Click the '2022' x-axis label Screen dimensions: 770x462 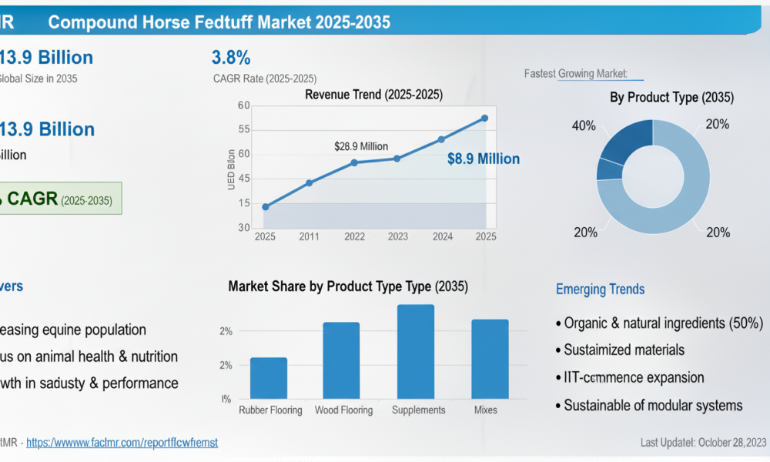click(x=354, y=236)
